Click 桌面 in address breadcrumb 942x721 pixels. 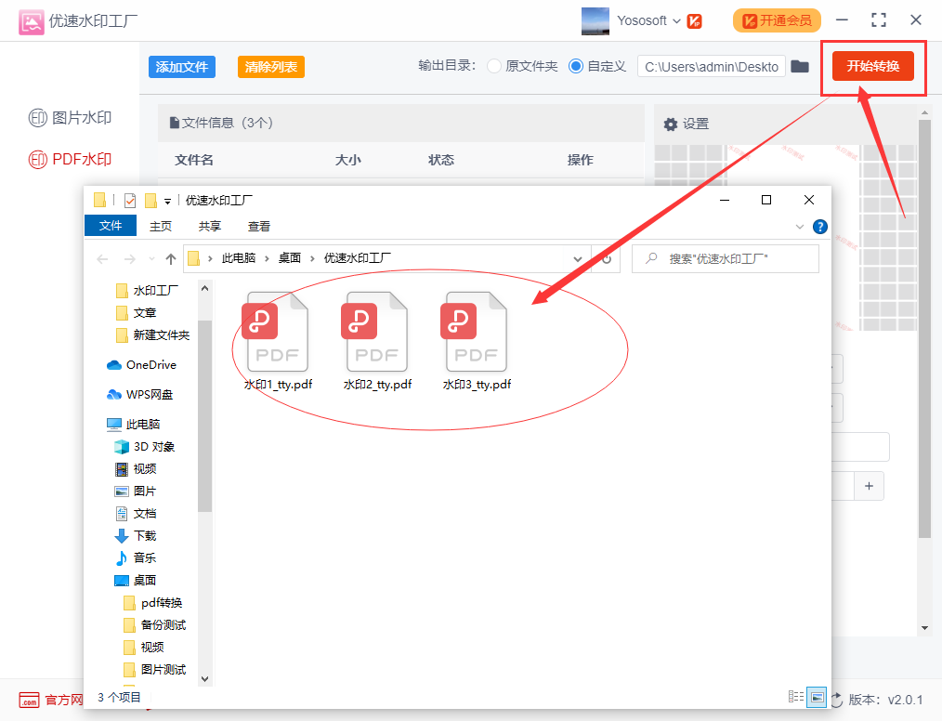coord(290,258)
